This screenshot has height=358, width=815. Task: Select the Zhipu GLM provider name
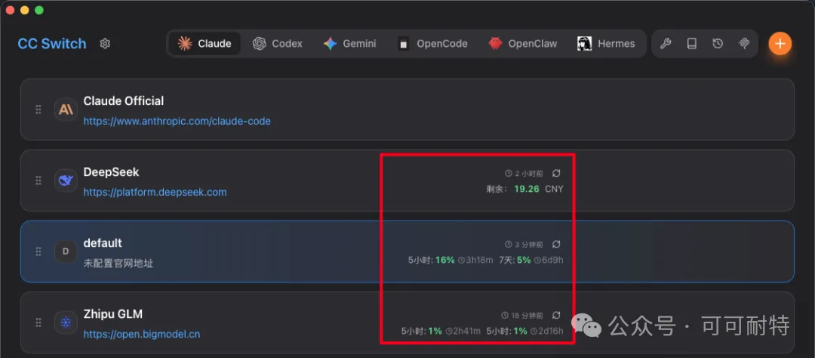click(113, 314)
